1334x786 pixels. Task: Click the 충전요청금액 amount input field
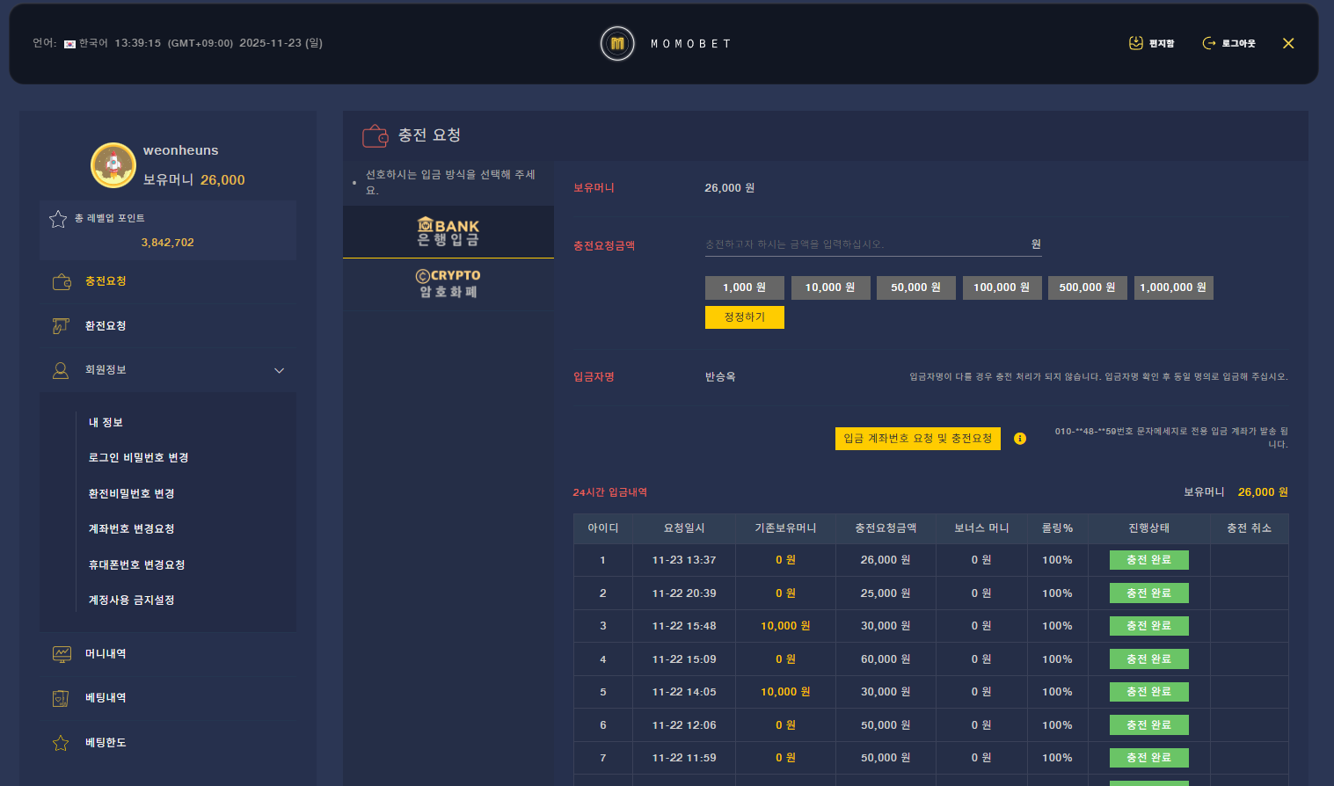coord(866,244)
